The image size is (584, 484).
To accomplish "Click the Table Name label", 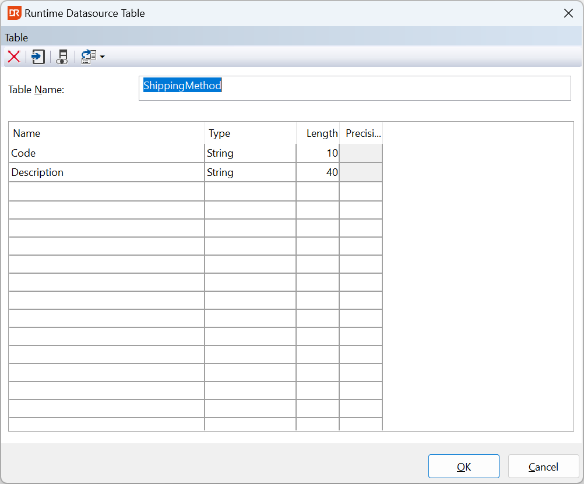I will point(36,90).
